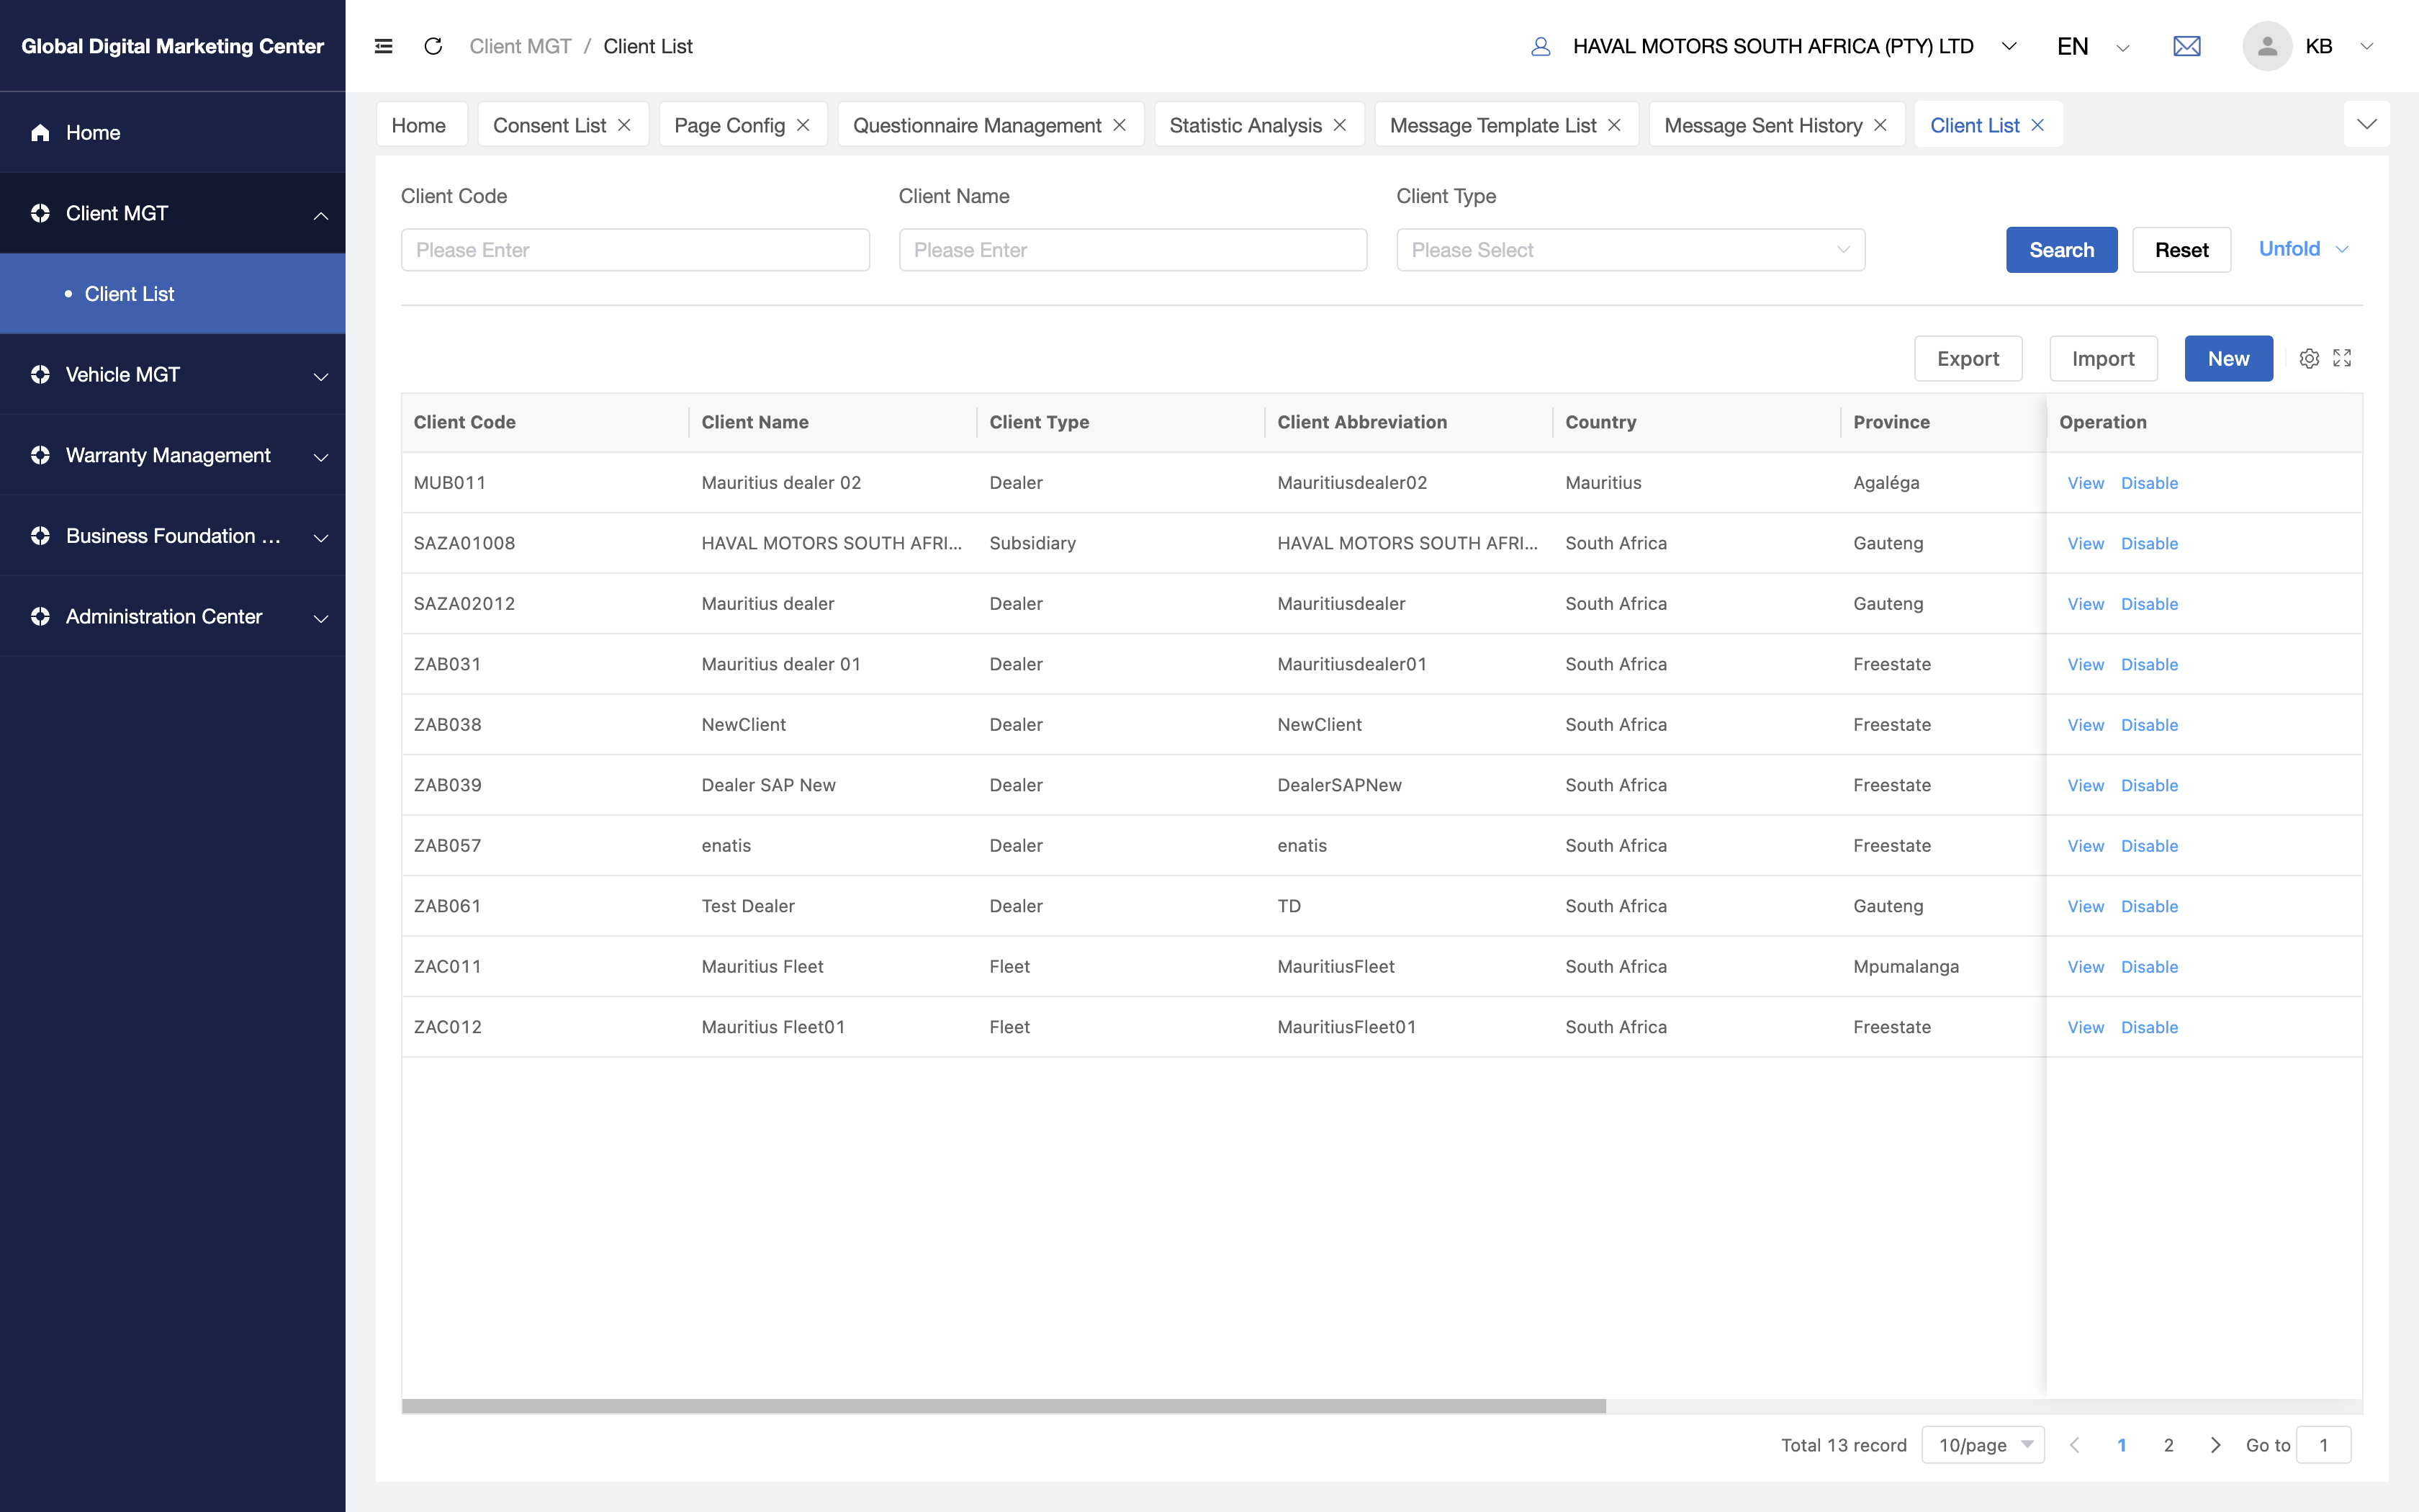Viewport: 2419px width, 1512px height.
Task: Click the Administration Center sidebar icon
Action: point(40,616)
